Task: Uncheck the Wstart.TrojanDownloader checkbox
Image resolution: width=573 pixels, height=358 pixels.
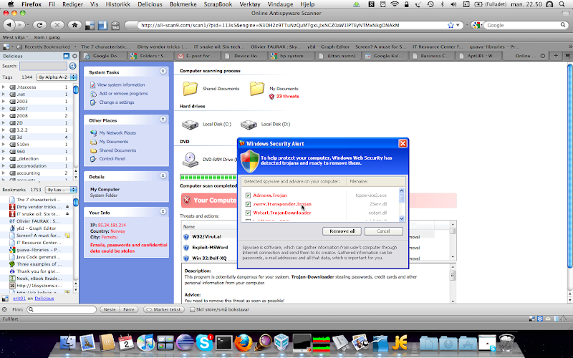Action: tap(248, 213)
